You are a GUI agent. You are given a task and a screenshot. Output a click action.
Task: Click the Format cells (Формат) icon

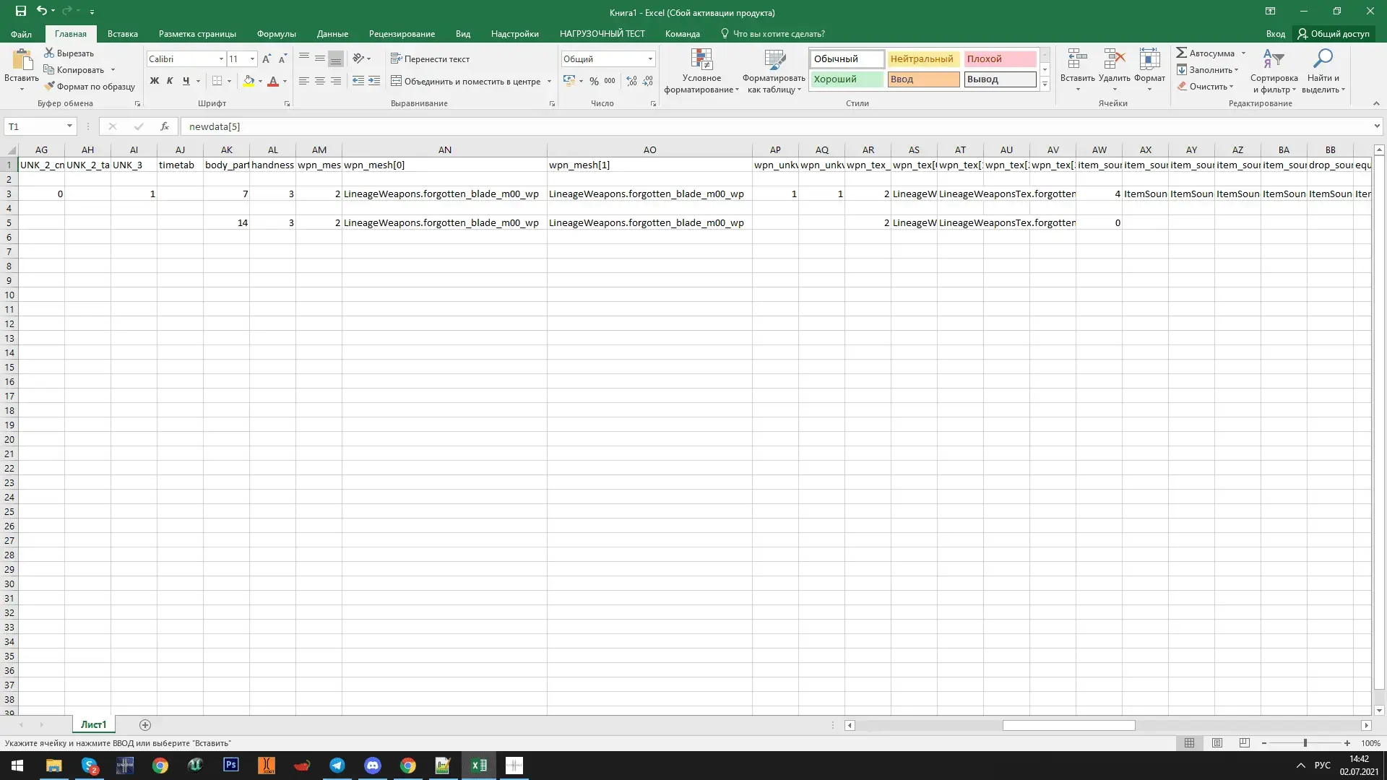(1149, 59)
